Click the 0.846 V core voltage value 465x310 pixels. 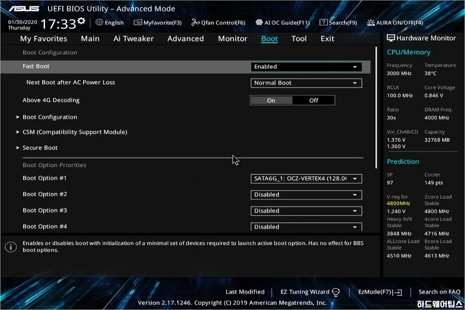point(434,95)
